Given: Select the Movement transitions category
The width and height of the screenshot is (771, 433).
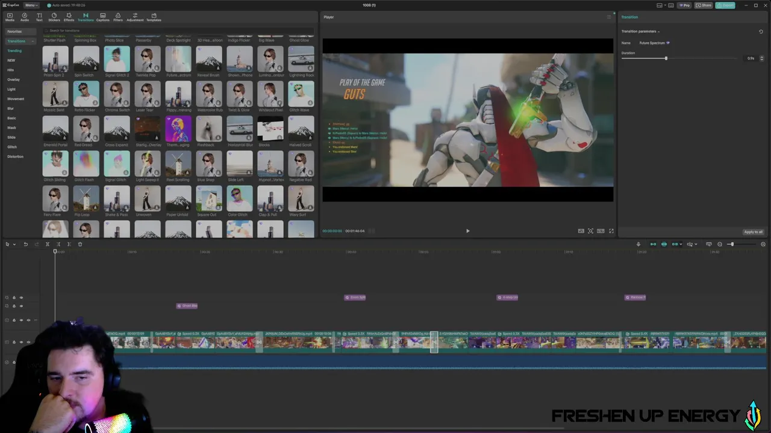Looking at the screenshot, I should coord(16,99).
